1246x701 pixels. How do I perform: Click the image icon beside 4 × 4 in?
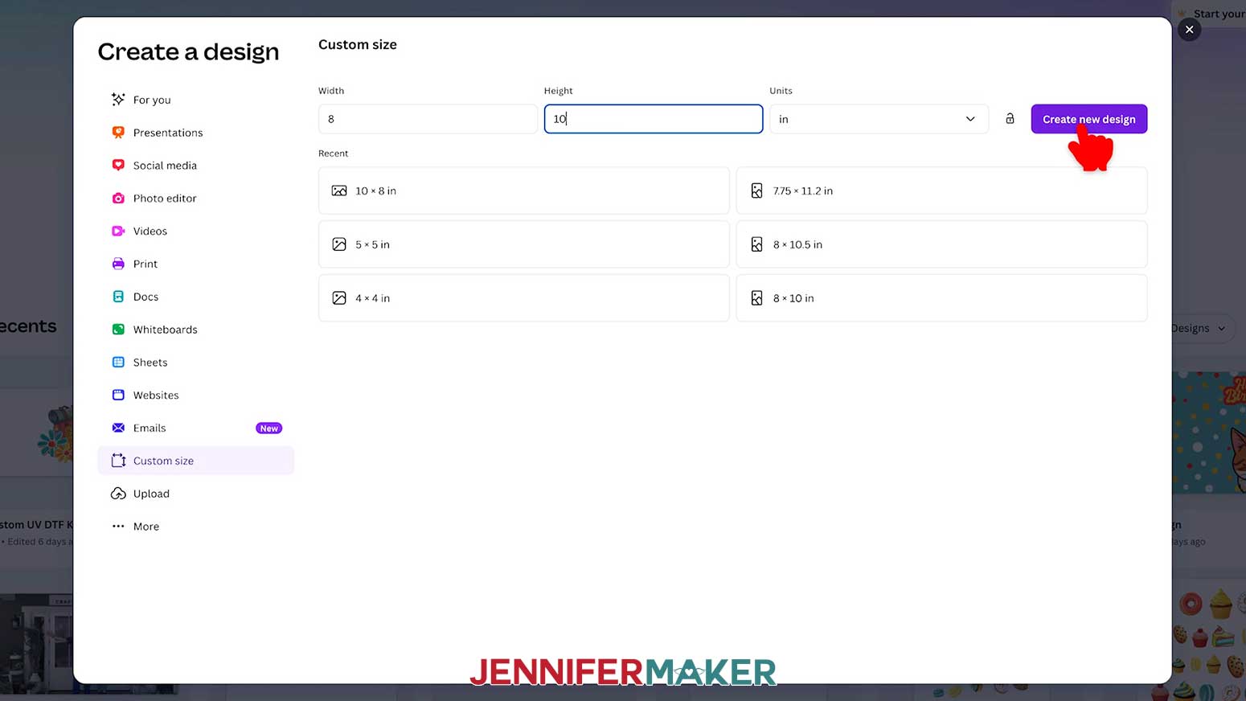pos(339,298)
